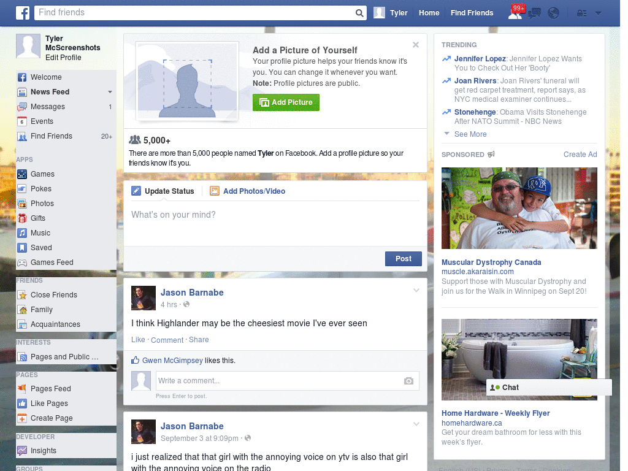Select the Update Status tab
Screen dimensions: 628x471
(163, 191)
